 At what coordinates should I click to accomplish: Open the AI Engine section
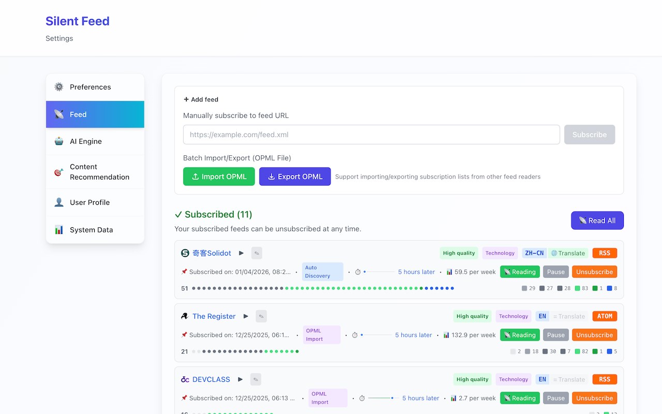point(95,141)
